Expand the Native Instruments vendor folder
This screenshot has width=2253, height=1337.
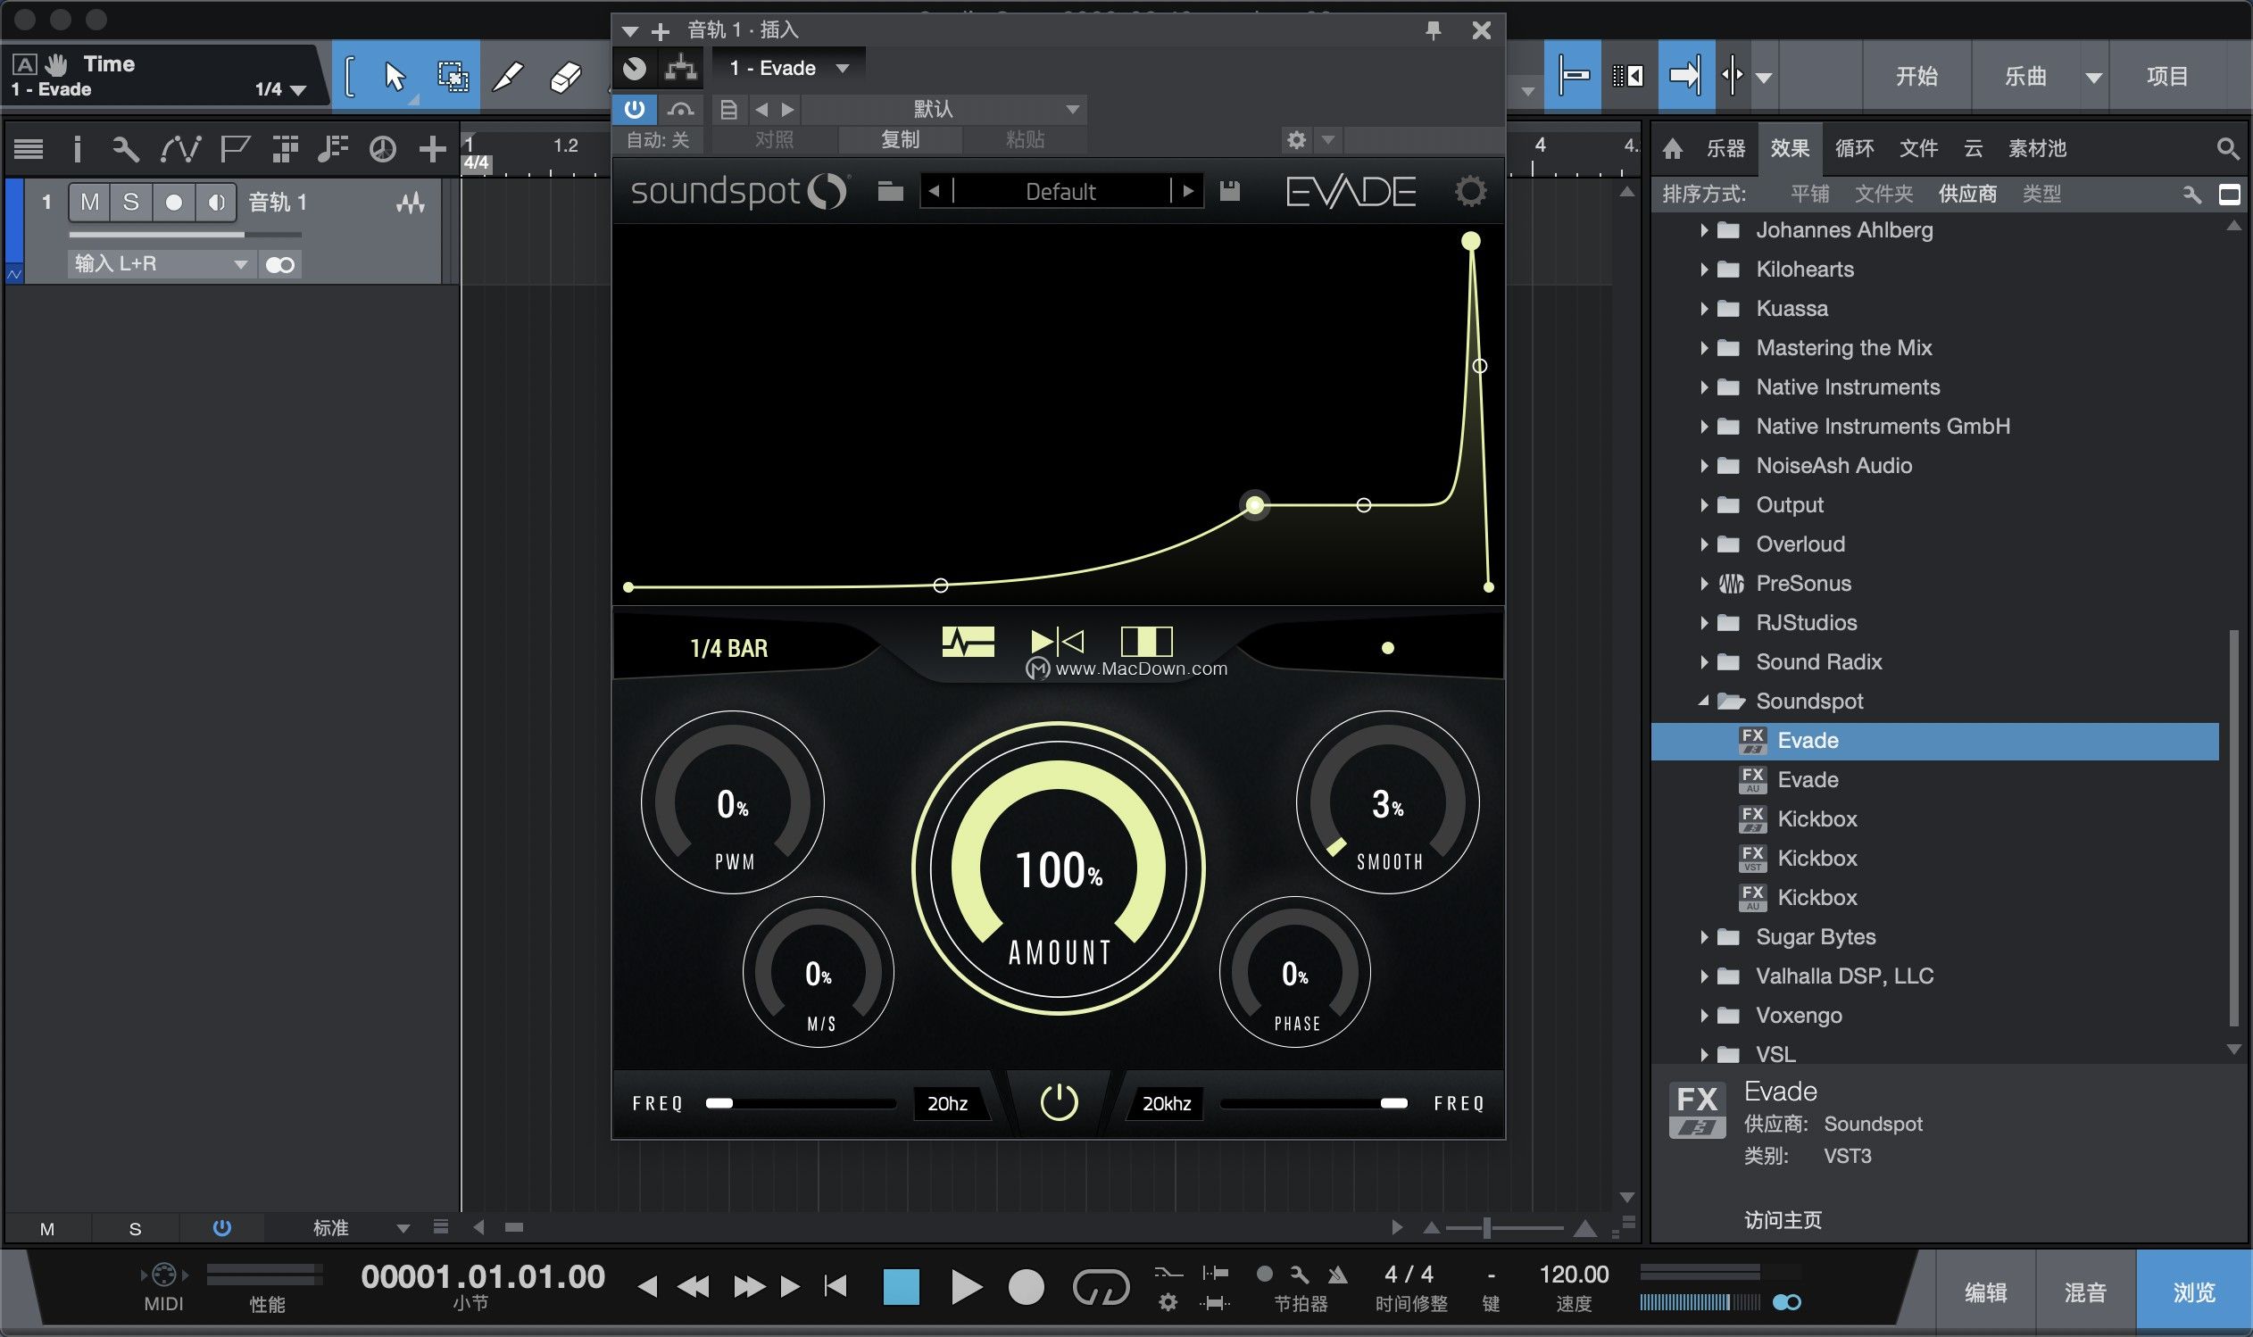click(1703, 387)
